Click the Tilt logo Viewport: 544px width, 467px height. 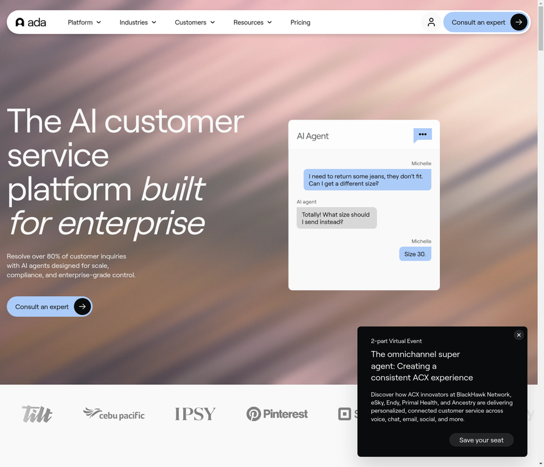click(x=37, y=414)
